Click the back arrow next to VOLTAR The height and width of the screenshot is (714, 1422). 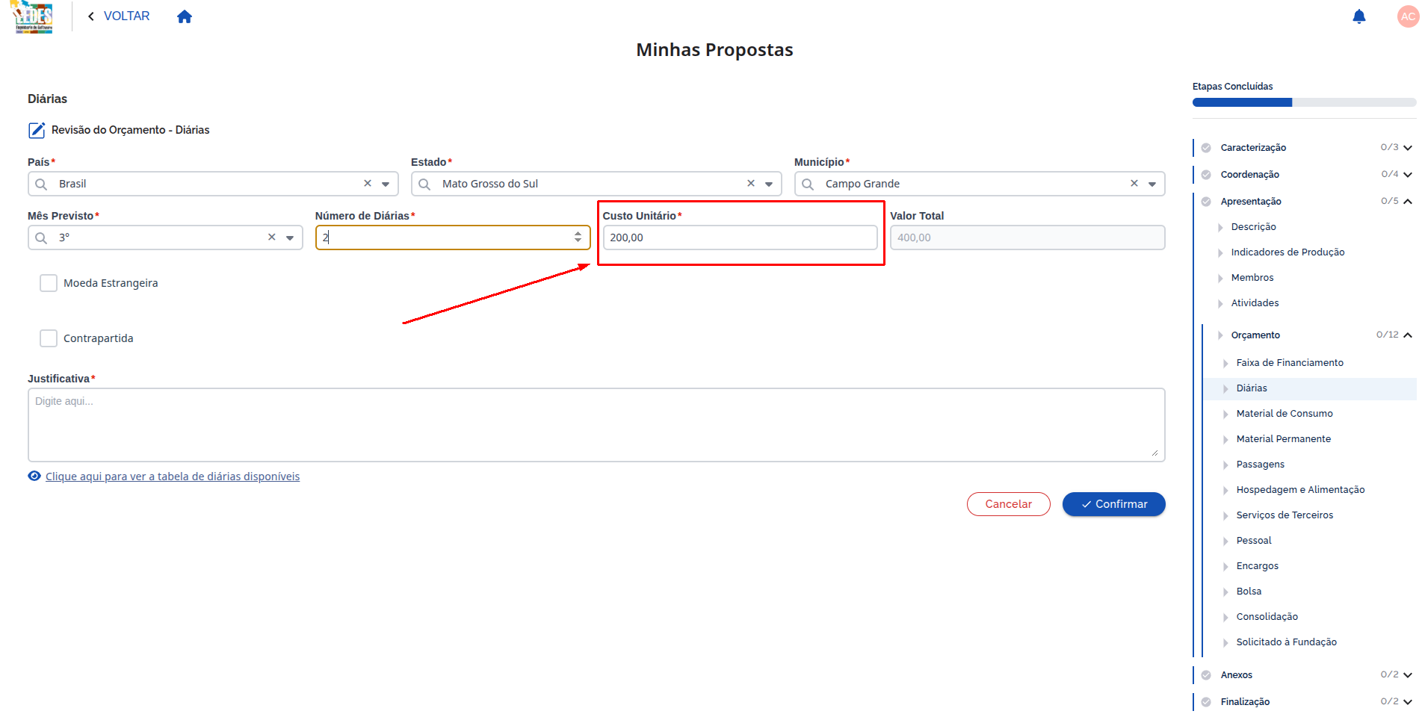pos(91,16)
